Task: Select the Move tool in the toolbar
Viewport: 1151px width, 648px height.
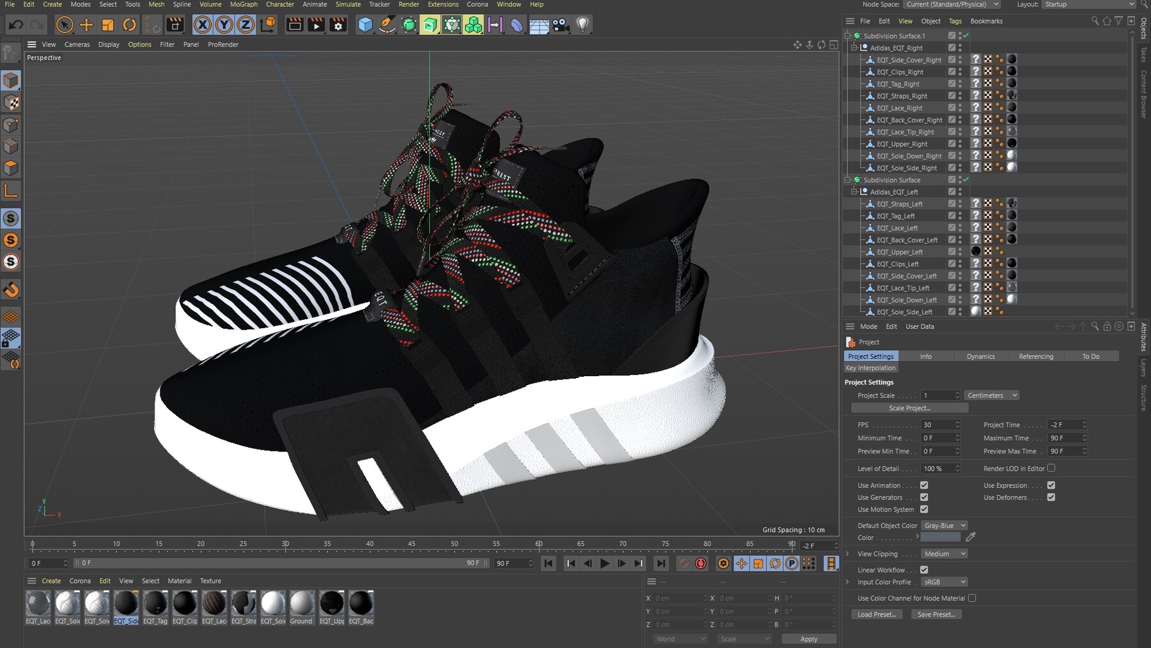Action: click(86, 25)
